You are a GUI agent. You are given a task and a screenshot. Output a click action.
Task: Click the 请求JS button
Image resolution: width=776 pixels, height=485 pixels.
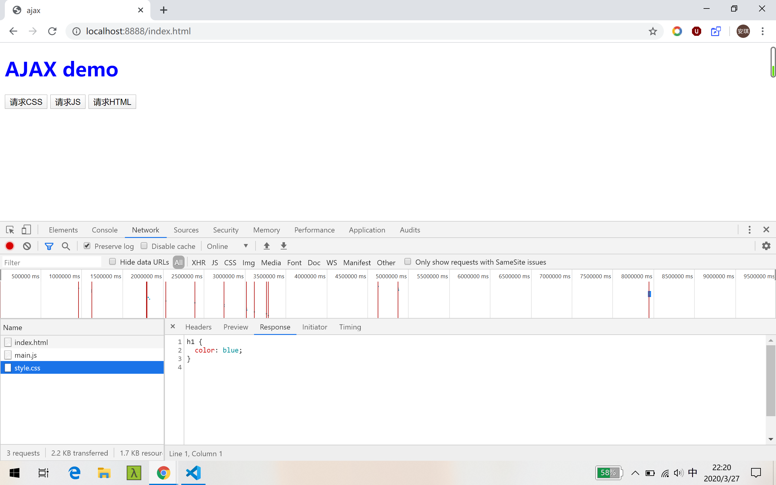[x=68, y=102]
